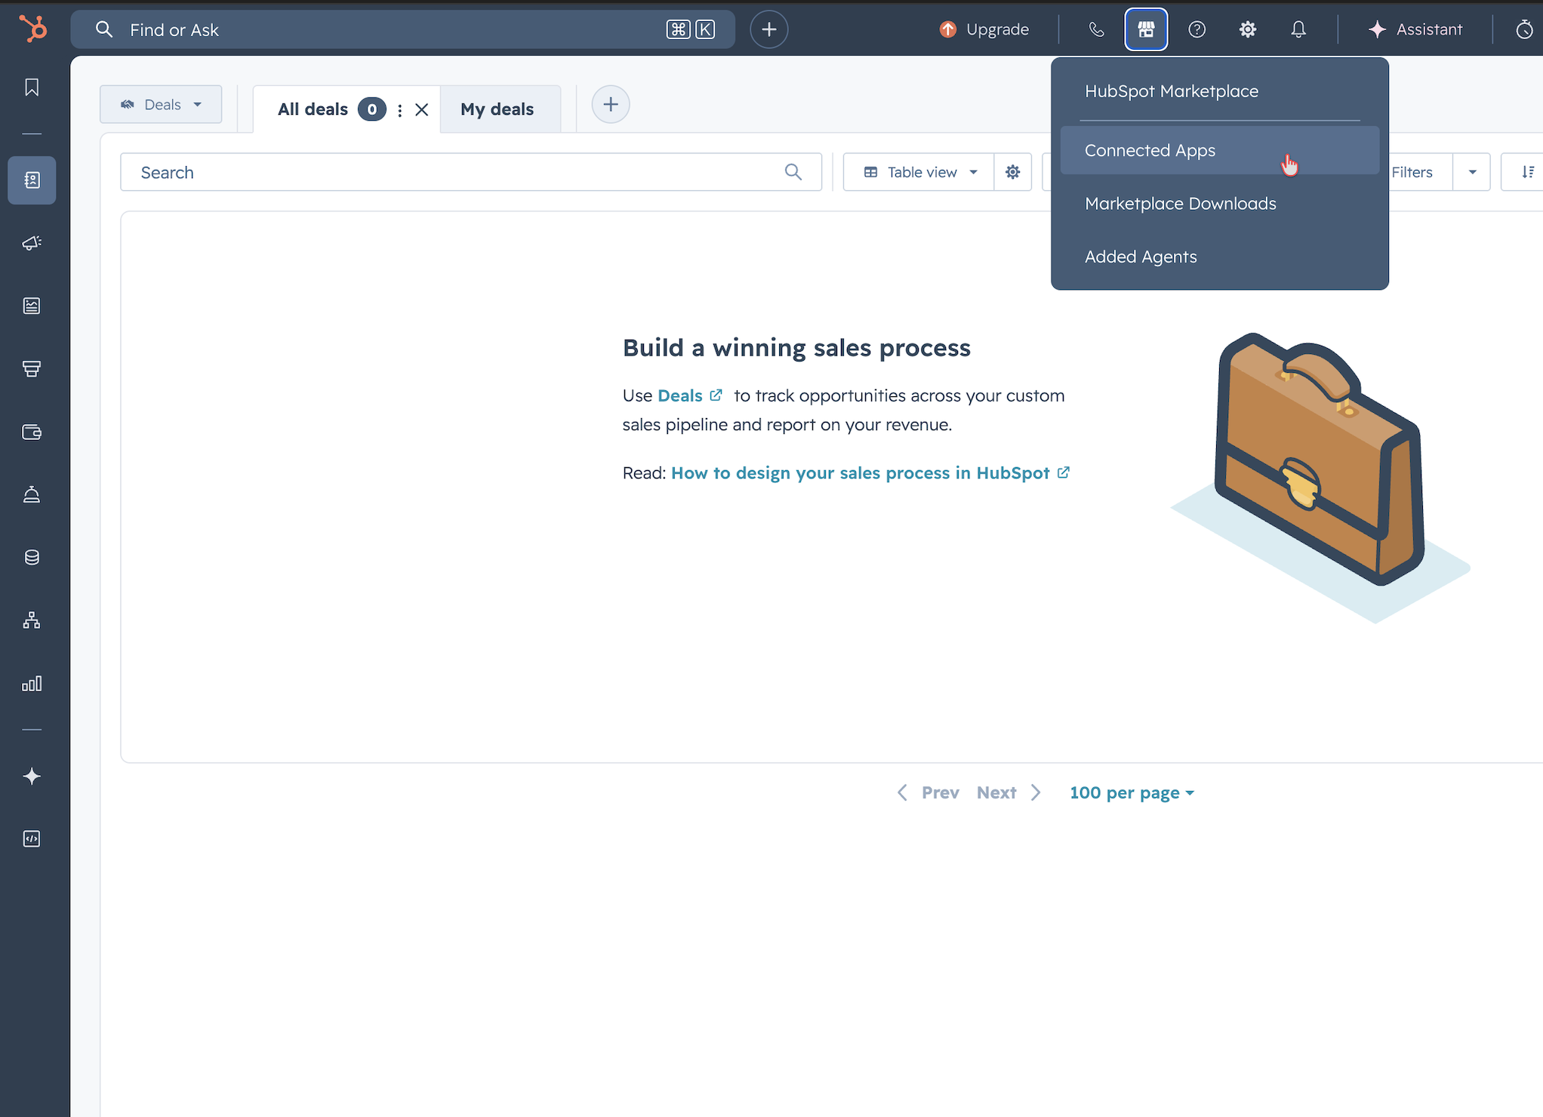Click the magnifier icon in deals search
Image resolution: width=1543 pixels, height=1117 pixels.
click(793, 172)
